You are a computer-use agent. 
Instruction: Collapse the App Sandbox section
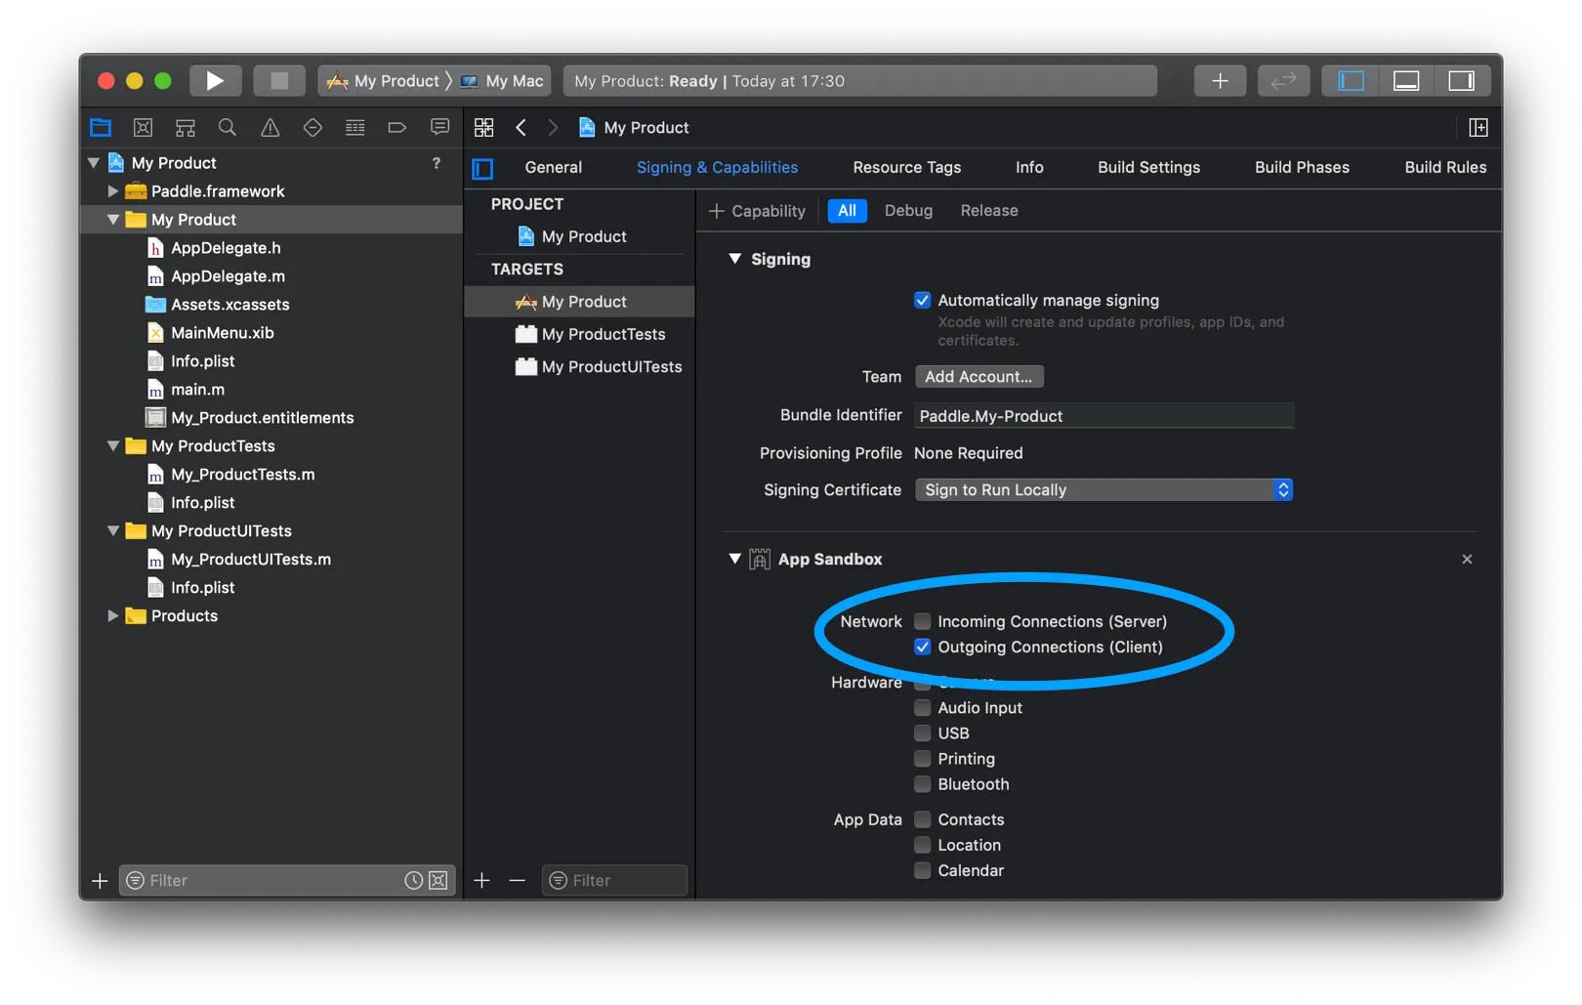click(735, 559)
